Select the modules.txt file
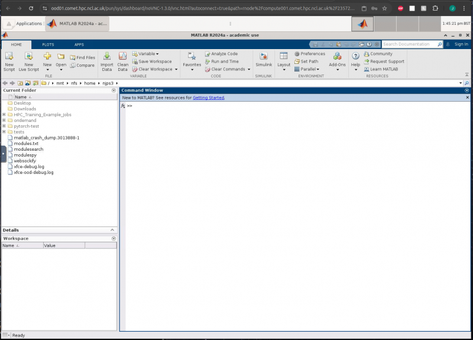 pyautogui.click(x=25, y=144)
